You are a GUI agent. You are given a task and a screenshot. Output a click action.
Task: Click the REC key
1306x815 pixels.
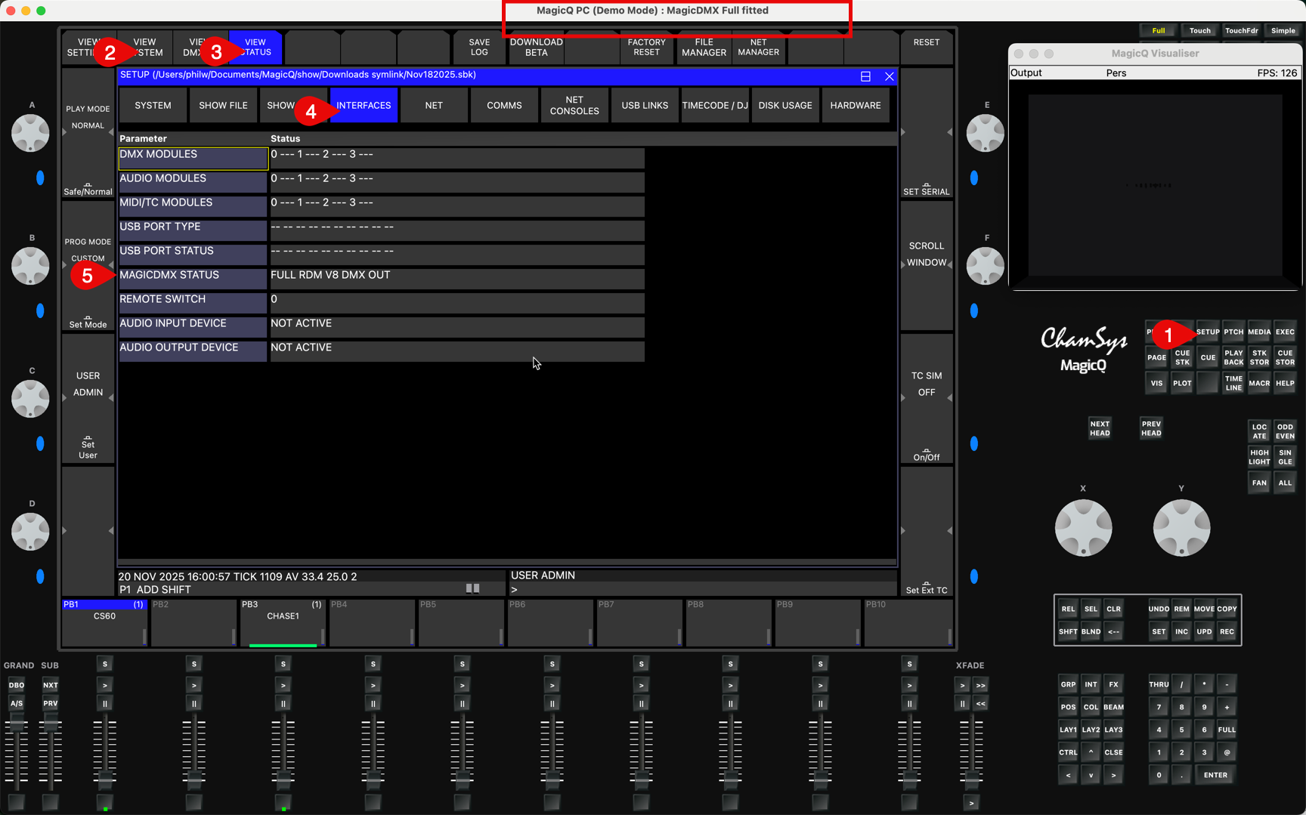coord(1227,631)
